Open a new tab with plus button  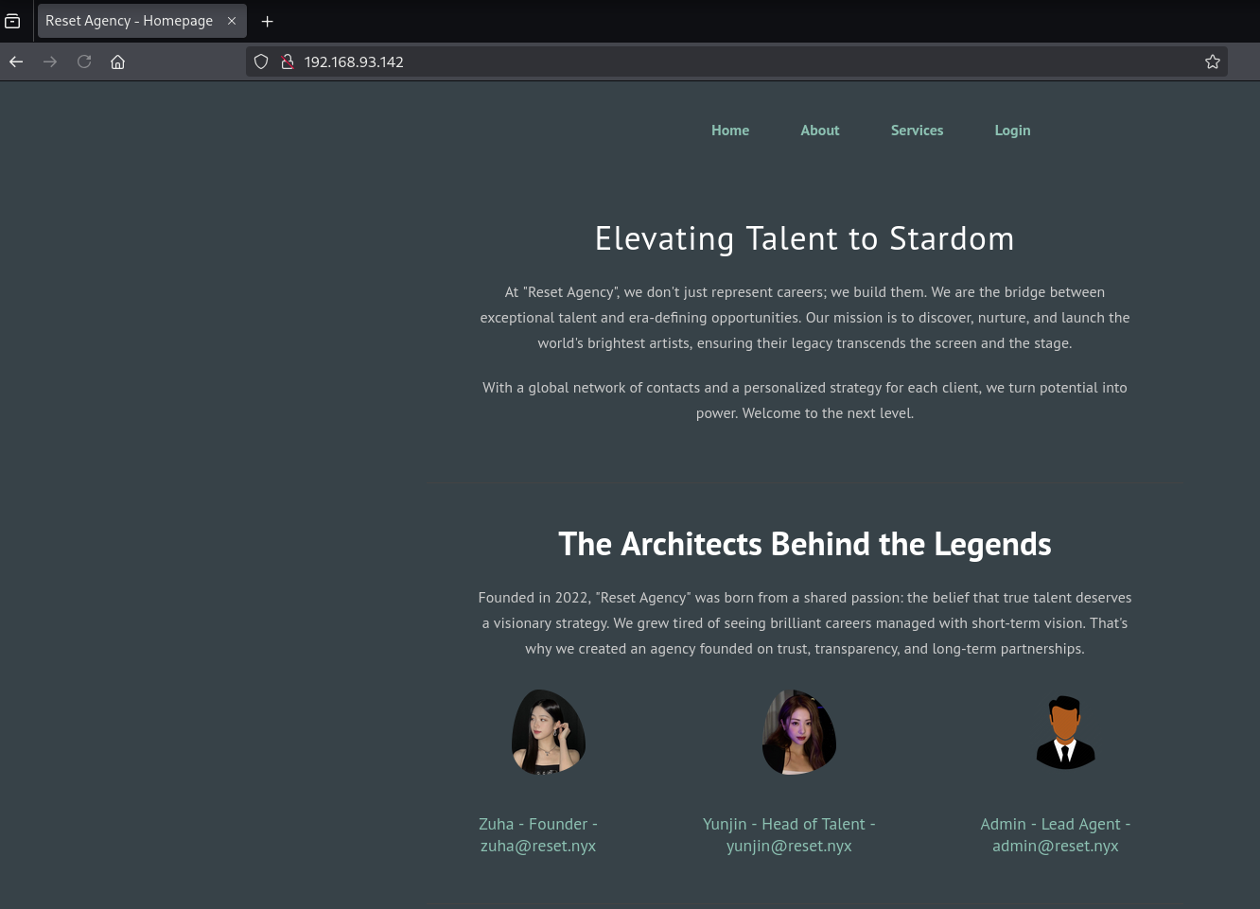[267, 21]
